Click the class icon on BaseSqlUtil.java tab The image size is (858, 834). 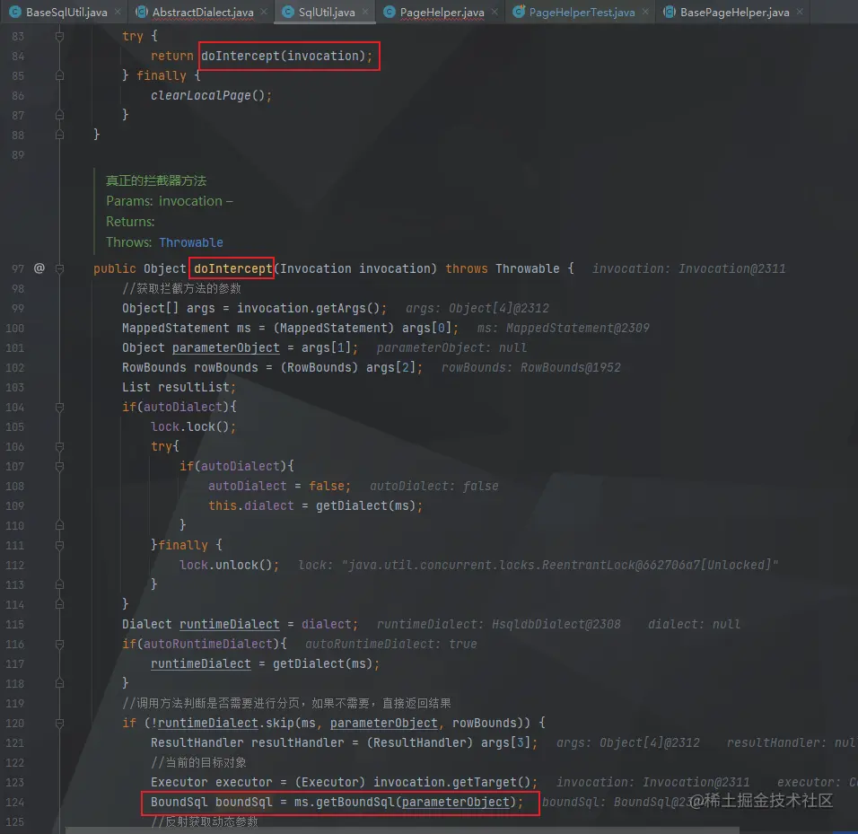point(14,12)
